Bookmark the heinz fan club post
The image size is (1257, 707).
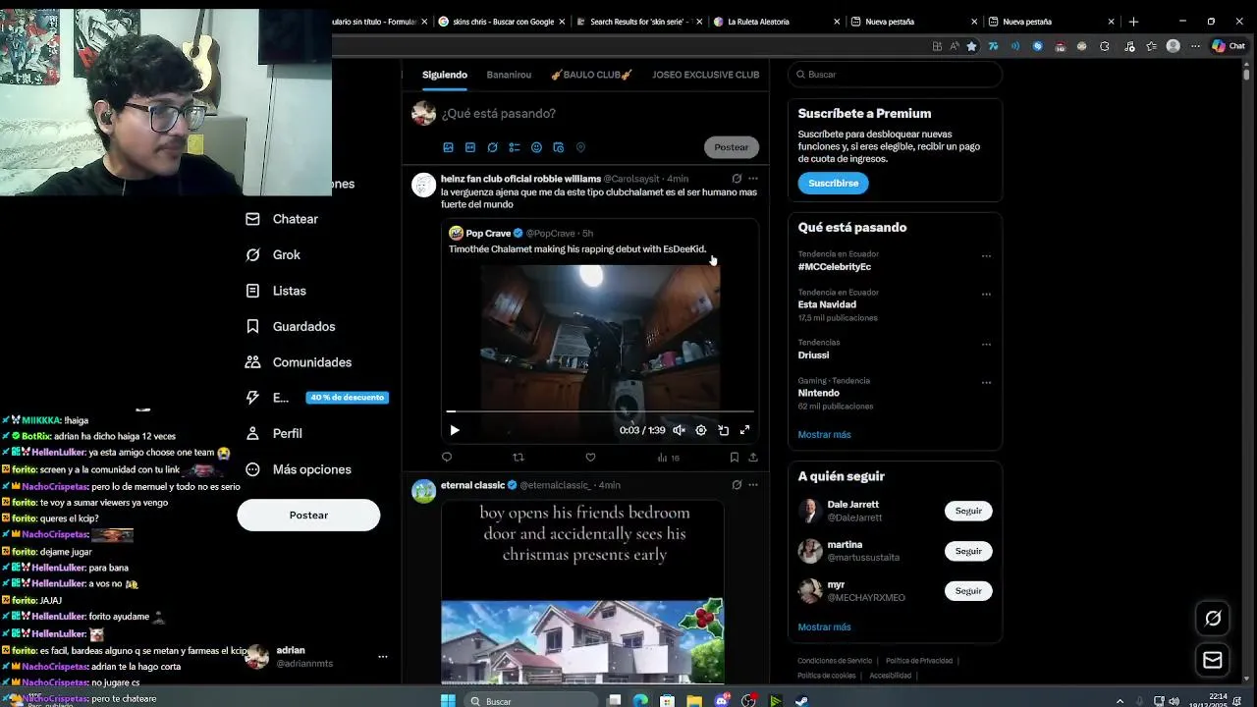[734, 457]
